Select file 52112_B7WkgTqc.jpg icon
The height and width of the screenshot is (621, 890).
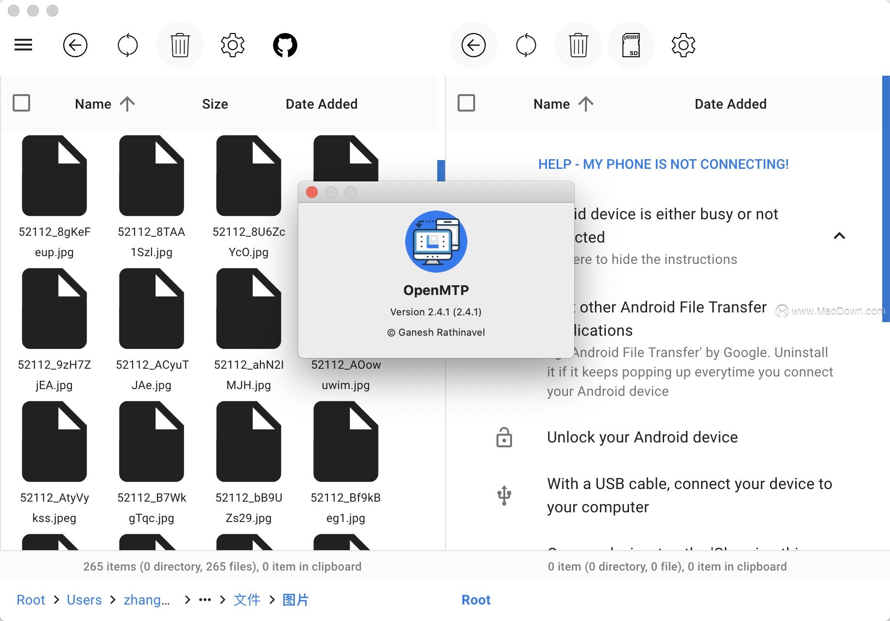152,441
